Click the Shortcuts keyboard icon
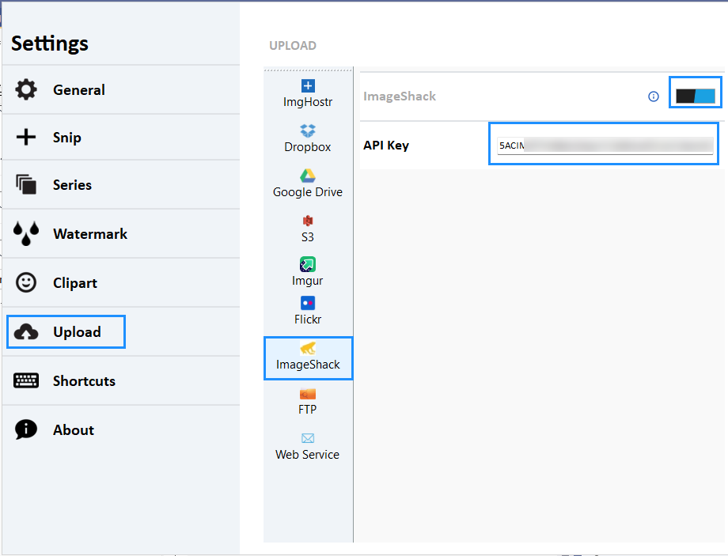The width and height of the screenshot is (728, 556). click(26, 380)
